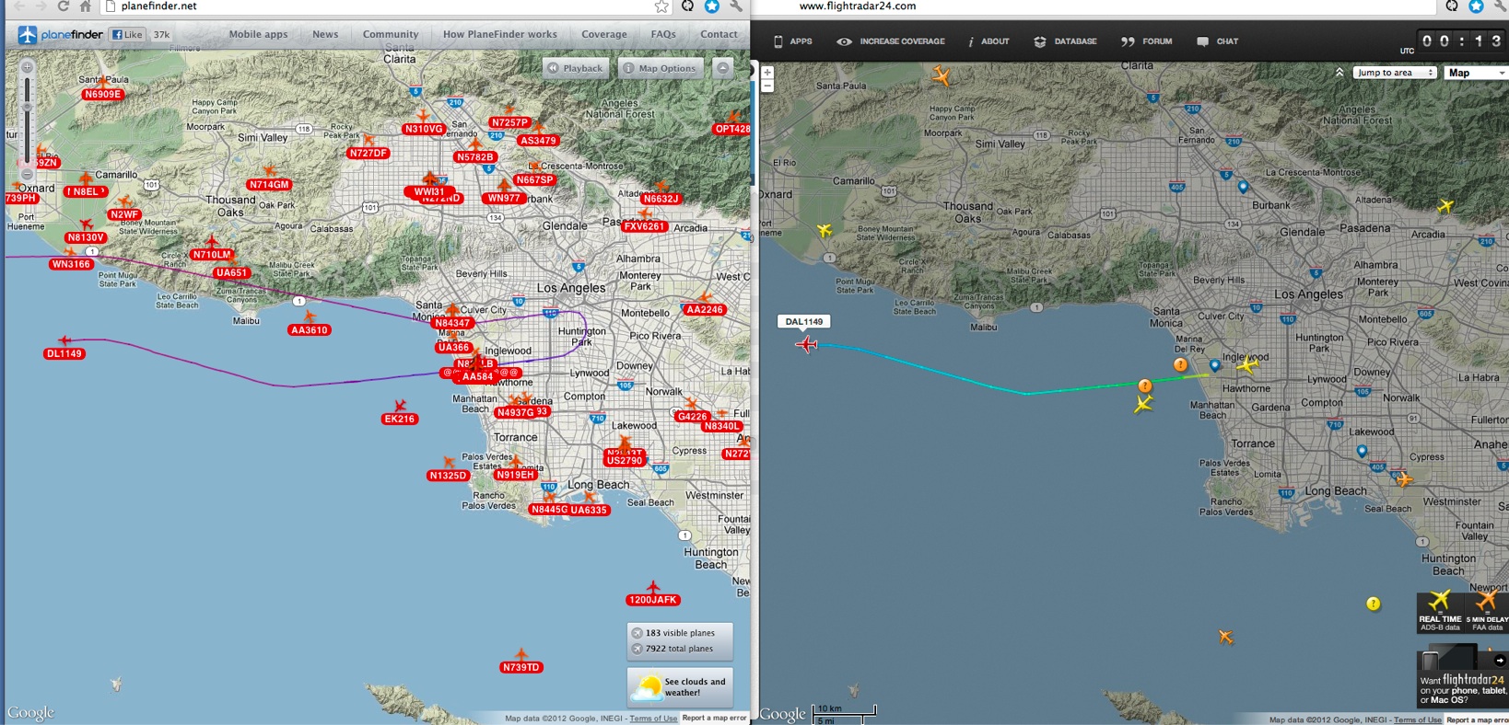Open the Coverage menu item
1509x725 pixels.
604,34
